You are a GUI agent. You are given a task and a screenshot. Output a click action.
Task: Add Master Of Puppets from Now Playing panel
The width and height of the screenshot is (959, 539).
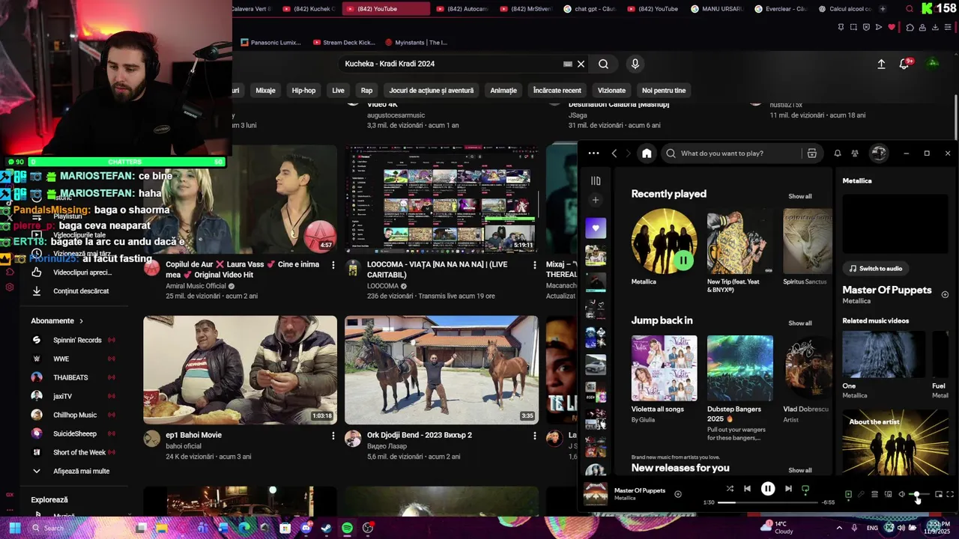tap(945, 294)
